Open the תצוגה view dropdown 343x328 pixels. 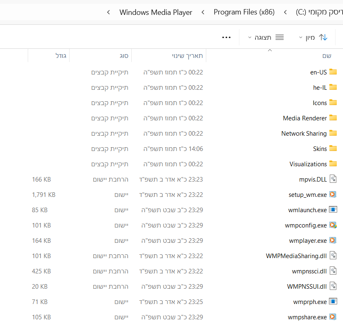(x=266, y=37)
